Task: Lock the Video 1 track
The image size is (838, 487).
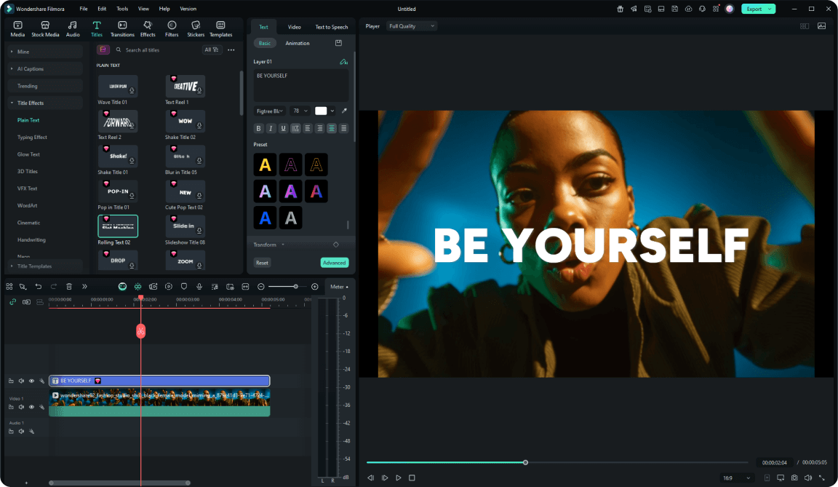Action: click(x=11, y=408)
